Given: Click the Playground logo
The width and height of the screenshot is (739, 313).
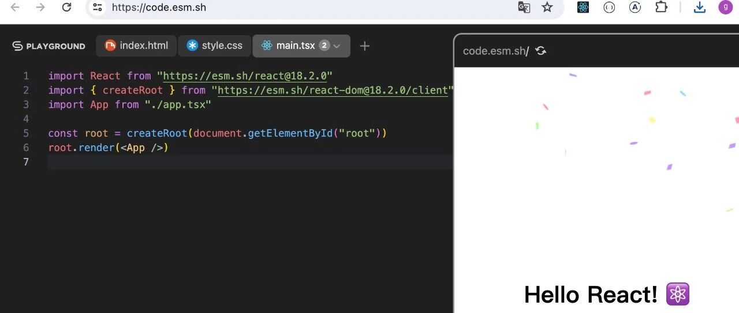Looking at the screenshot, I should click(48, 46).
